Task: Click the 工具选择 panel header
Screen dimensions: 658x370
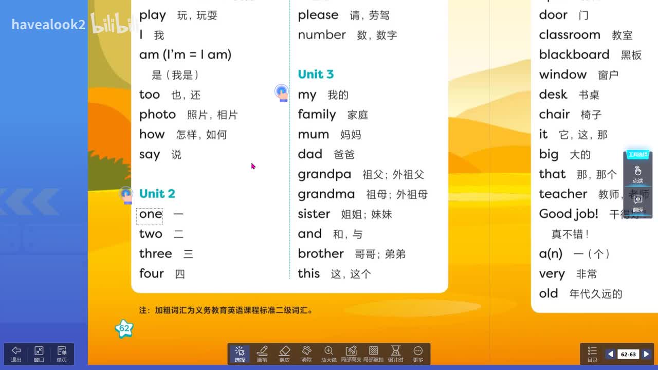Action: pyautogui.click(x=638, y=155)
